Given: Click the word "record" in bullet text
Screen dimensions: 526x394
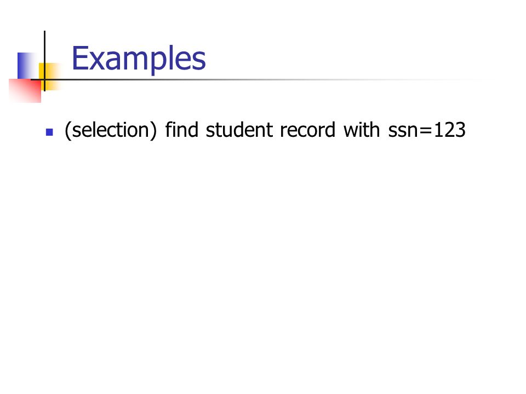Looking at the screenshot, I should [x=307, y=130].
